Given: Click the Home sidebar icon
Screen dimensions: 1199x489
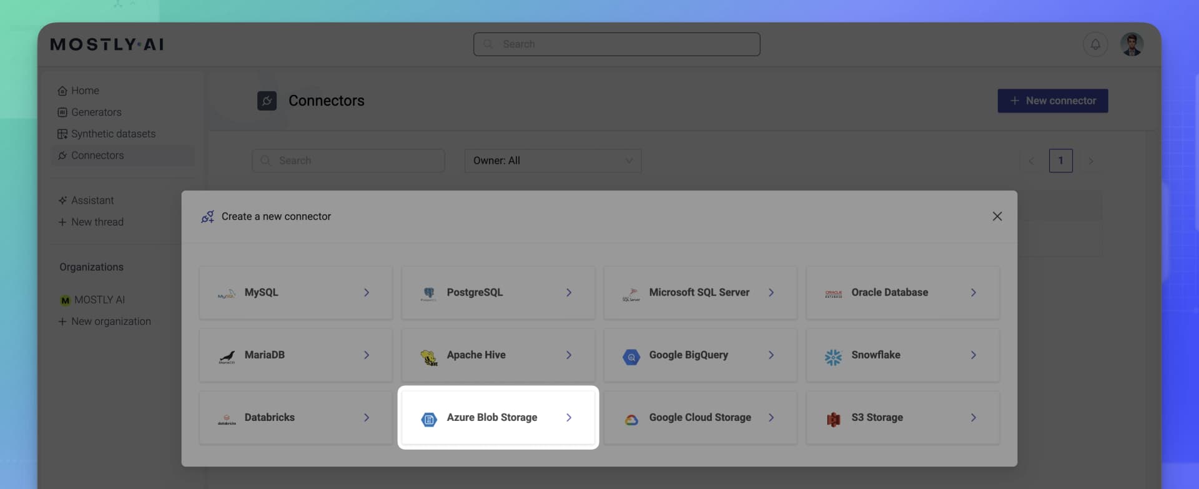Looking at the screenshot, I should point(62,91).
